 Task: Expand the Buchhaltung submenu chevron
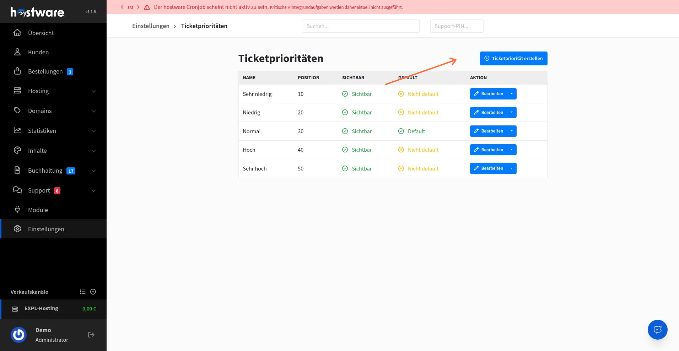coord(94,171)
